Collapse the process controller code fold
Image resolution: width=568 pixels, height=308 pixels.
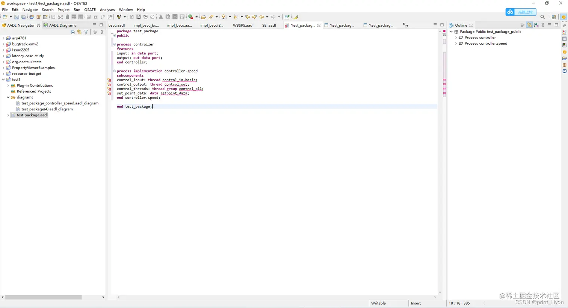pyautogui.click(x=115, y=44)
